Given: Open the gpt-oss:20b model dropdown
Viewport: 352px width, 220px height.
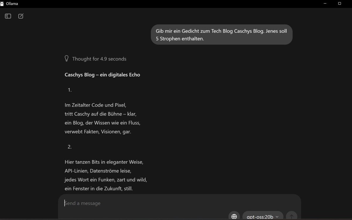Looking at the screenshot, I should coord(263,216).
